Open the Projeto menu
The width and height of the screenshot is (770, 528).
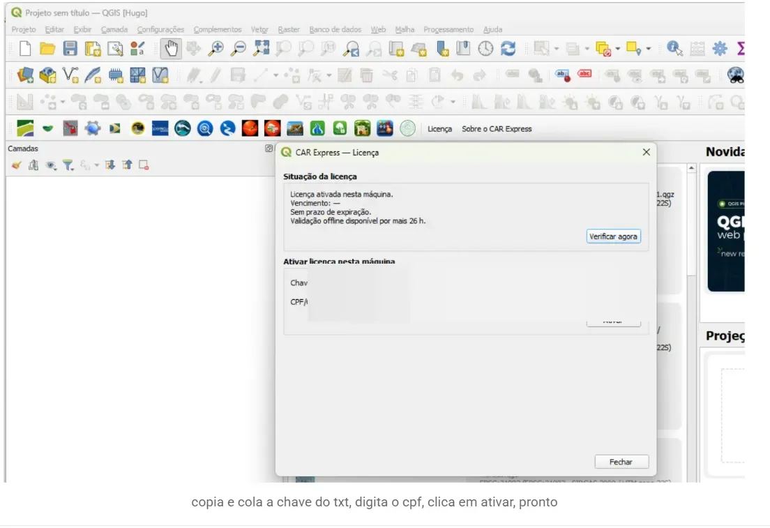click(24, 29)
